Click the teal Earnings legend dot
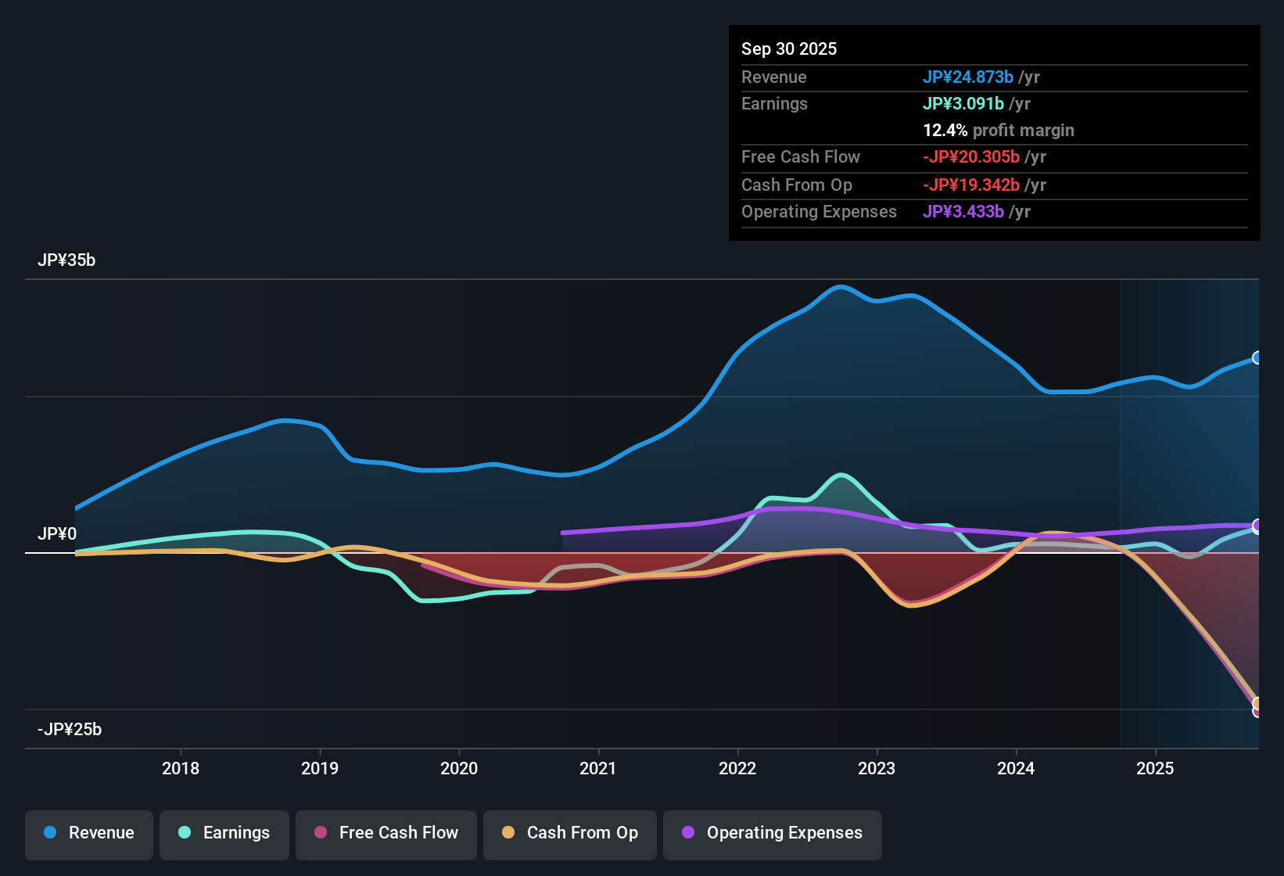Screen dimensions: 1284x876 (x=185, y=833)
